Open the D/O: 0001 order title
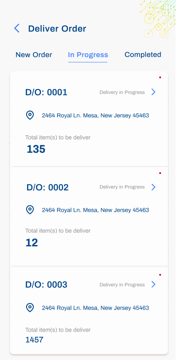 [46, 92]
